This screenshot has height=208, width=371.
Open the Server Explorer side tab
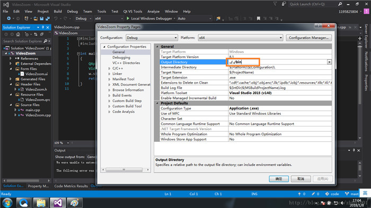pos(366,36)
